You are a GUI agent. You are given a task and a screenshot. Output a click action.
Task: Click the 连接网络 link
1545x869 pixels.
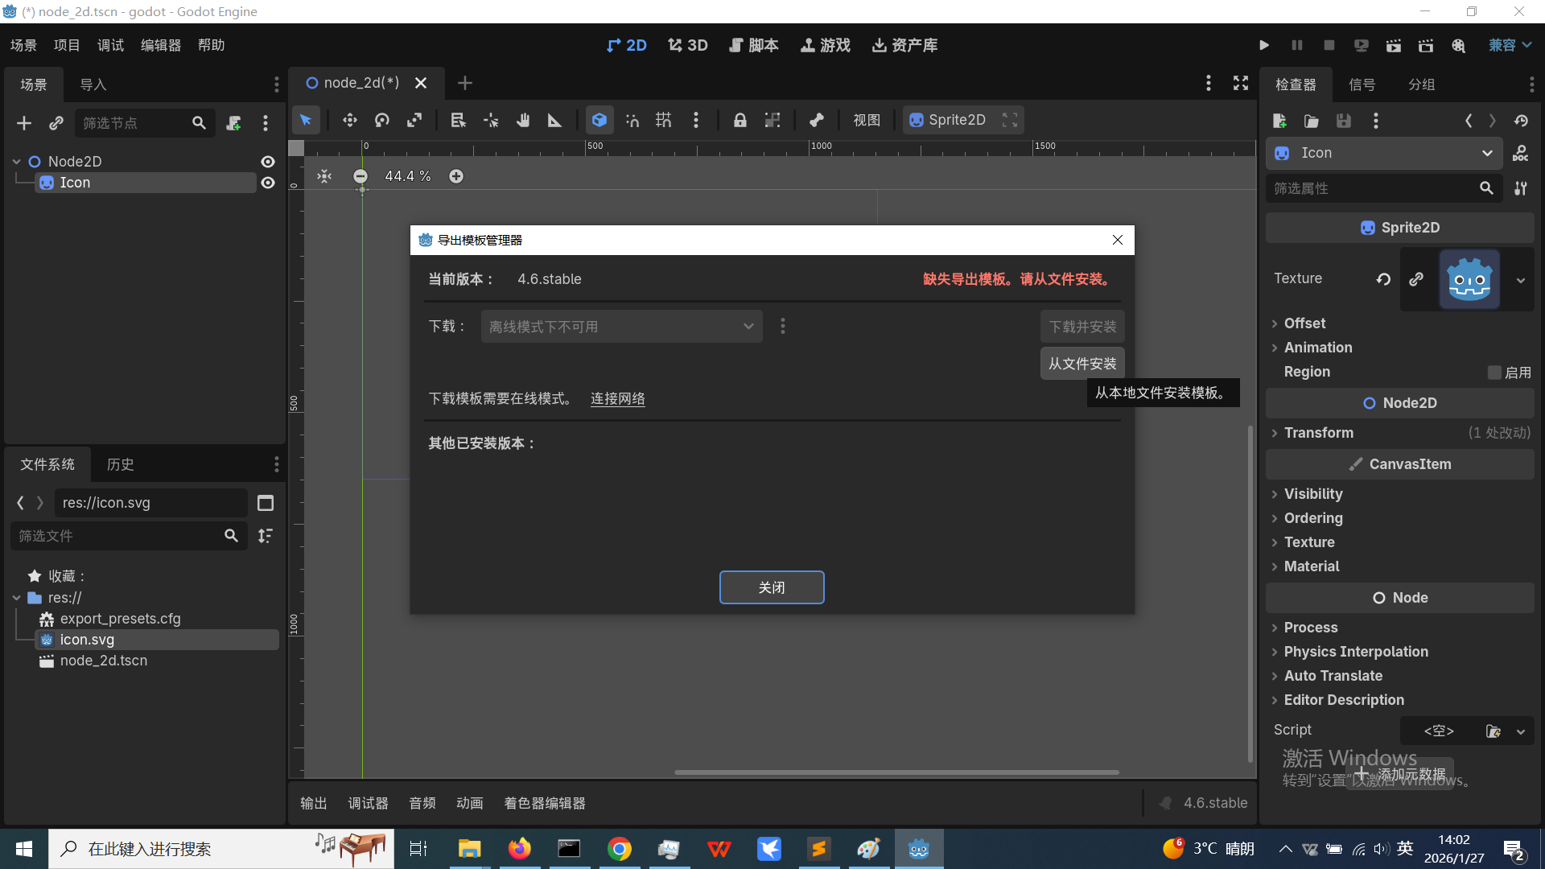point(617,399)
